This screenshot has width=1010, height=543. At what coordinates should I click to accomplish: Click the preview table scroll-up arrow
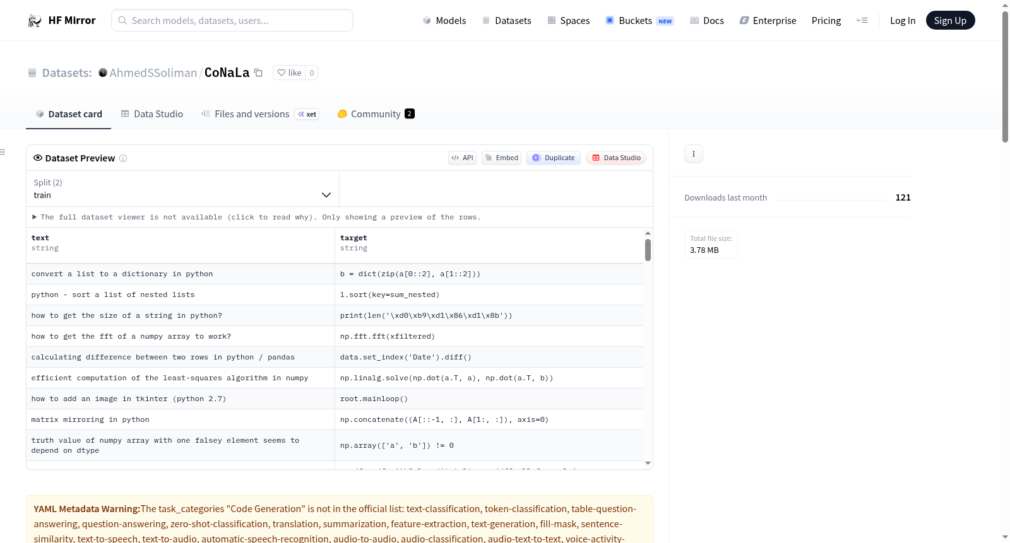(x=648, y=233)
